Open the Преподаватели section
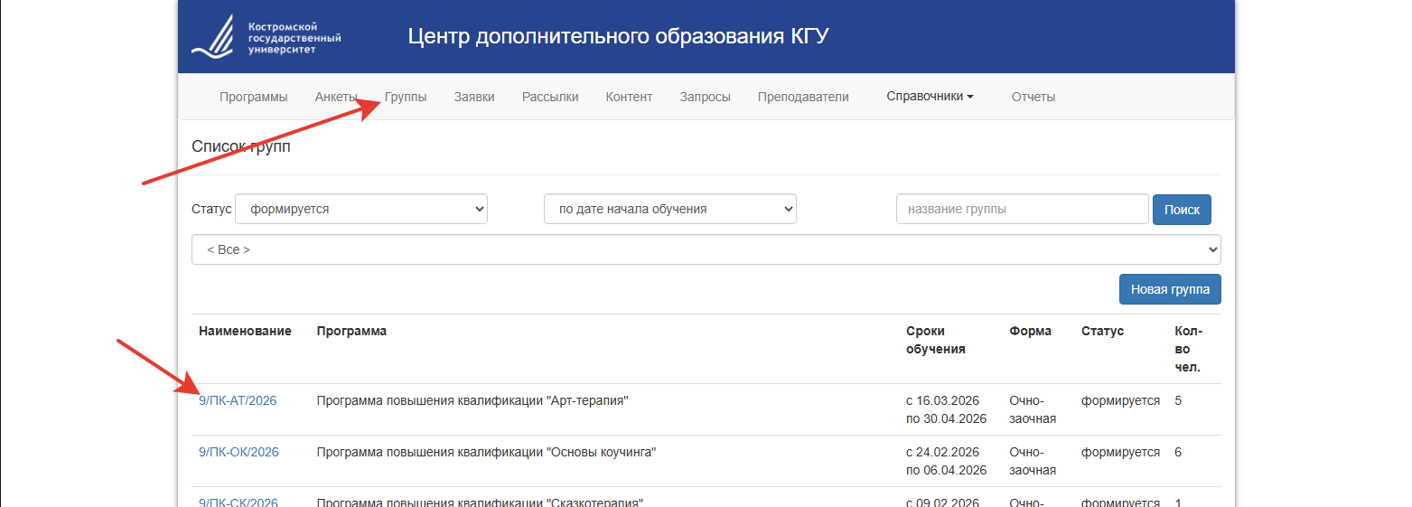1412x507 pixels. point(803,97)
